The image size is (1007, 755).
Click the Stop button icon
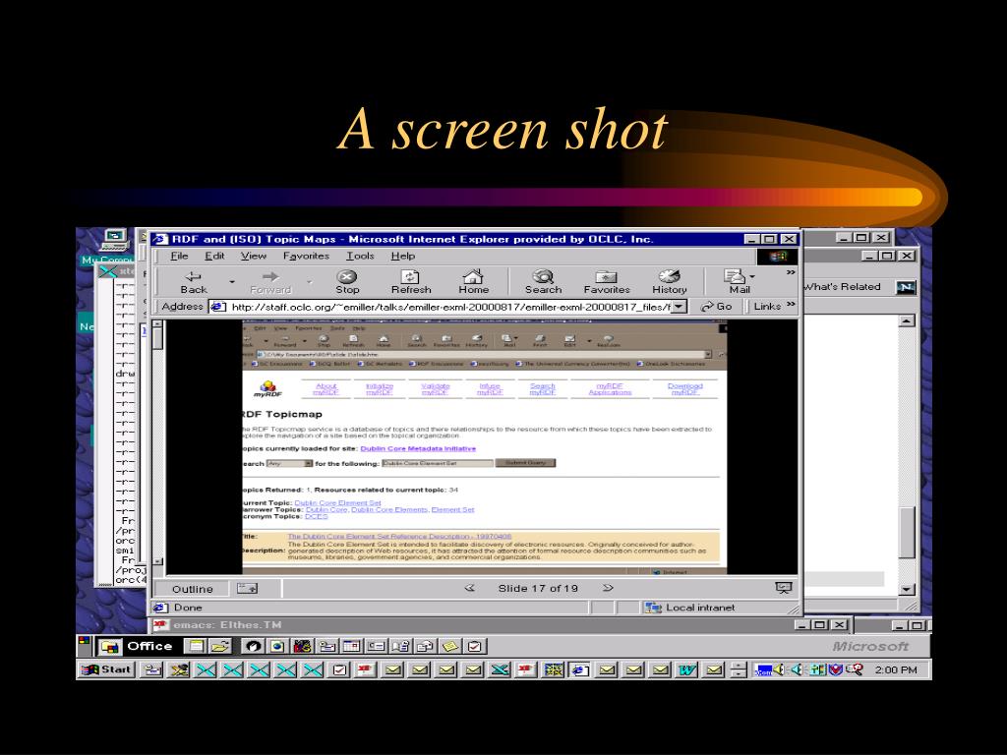point(347,276)
